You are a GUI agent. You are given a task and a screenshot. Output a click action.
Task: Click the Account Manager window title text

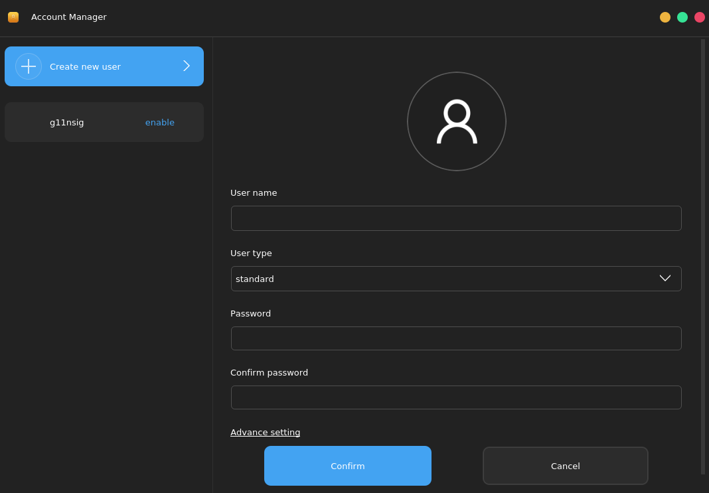69,17
